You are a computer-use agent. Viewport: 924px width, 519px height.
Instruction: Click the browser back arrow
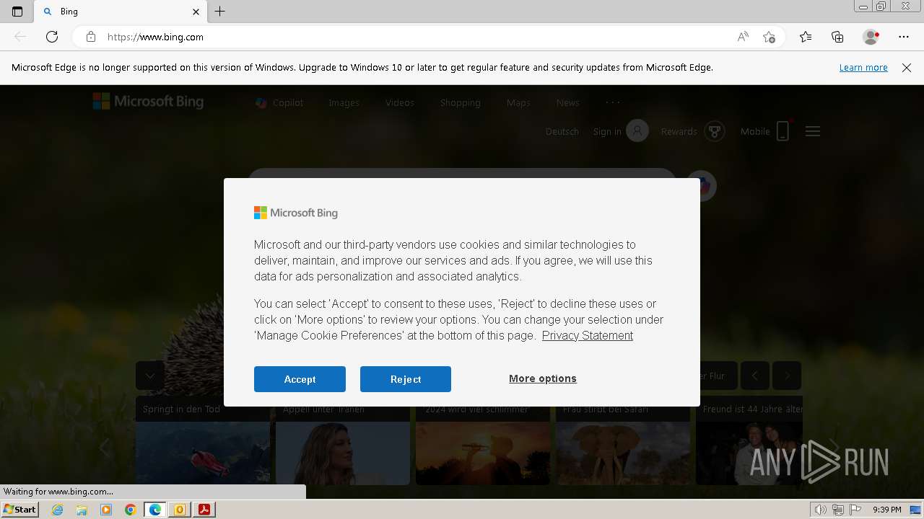coord(20,37)
